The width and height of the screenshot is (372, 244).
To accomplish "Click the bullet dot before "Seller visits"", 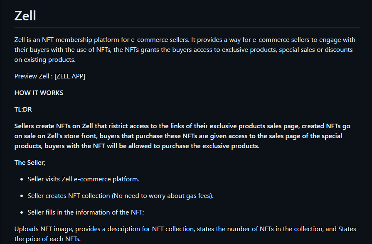I will (x=22, y=179).
